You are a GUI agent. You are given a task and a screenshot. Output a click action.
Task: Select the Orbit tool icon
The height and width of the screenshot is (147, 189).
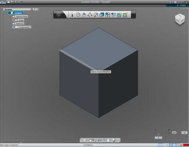click(x=99, y=140)
